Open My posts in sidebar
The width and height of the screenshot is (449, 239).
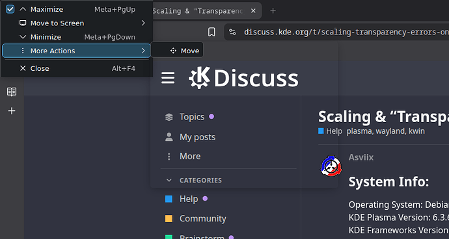(x=197, y=137)
